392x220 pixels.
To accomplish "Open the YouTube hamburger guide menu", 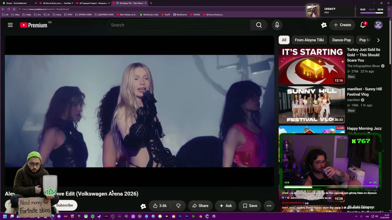I will pyautogui.click(x=10, y=25).
